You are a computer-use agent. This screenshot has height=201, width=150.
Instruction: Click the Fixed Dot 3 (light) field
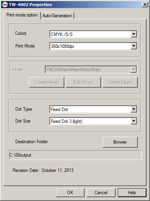coord(93,121)
